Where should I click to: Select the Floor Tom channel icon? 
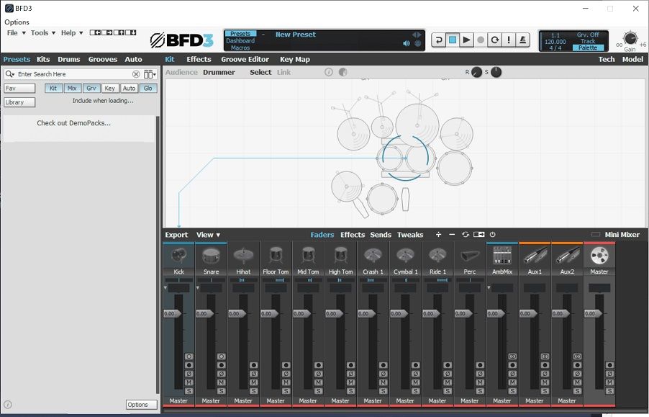tap(276, 256)
